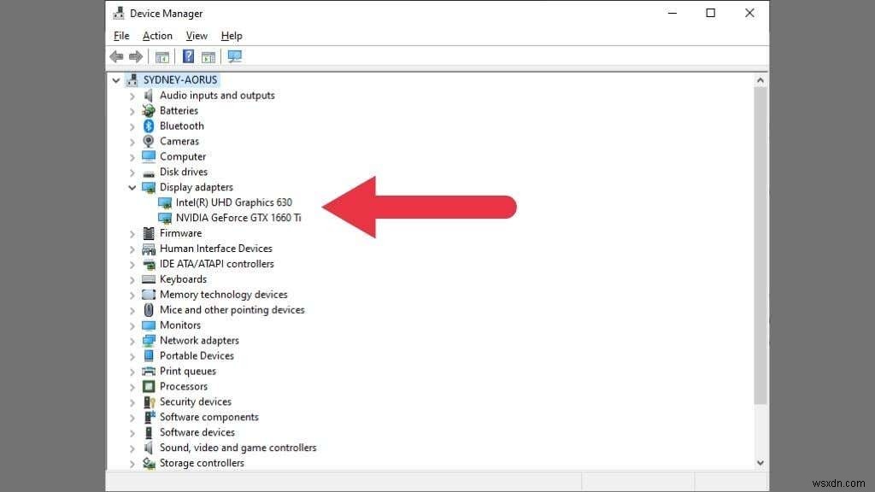Select NVIDIA GeForce GTX 1660 Ti entry
Screen dimensions: 875x492
238,218
